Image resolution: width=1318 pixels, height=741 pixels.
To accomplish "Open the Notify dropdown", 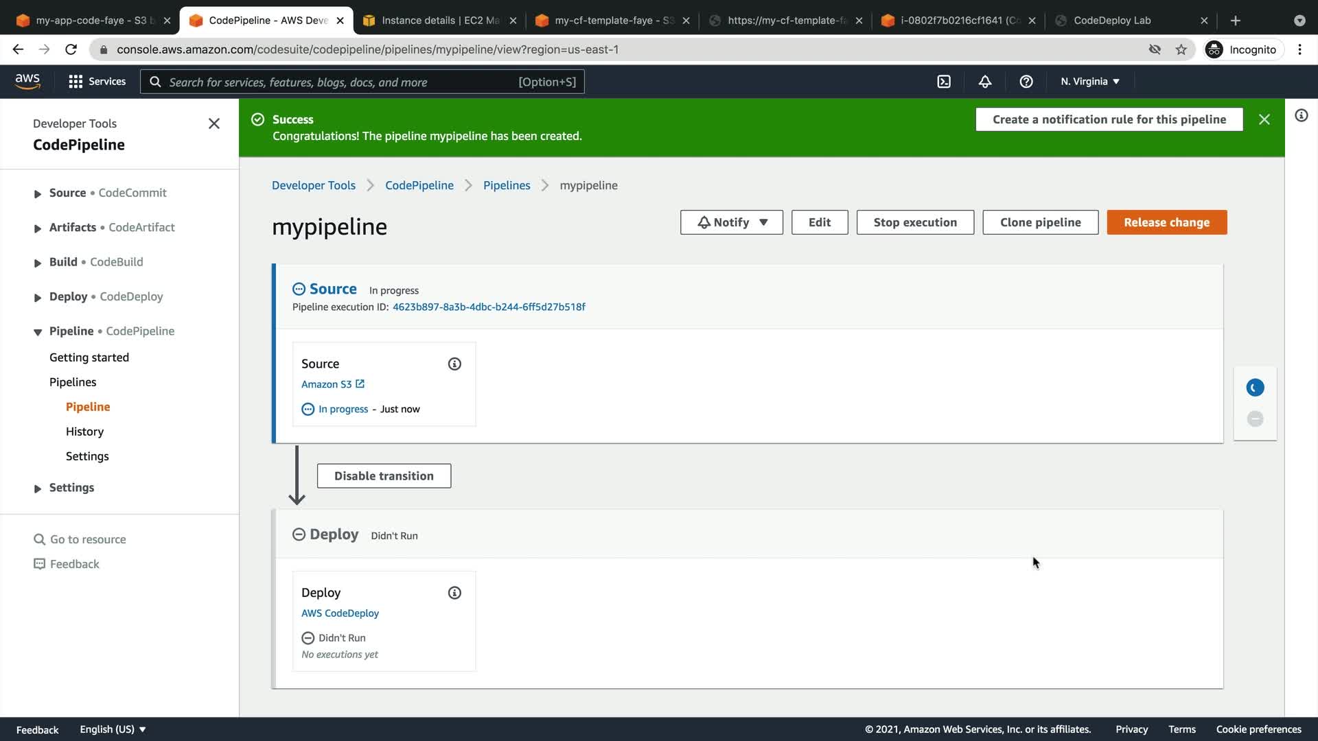I will tap(731, 222).
